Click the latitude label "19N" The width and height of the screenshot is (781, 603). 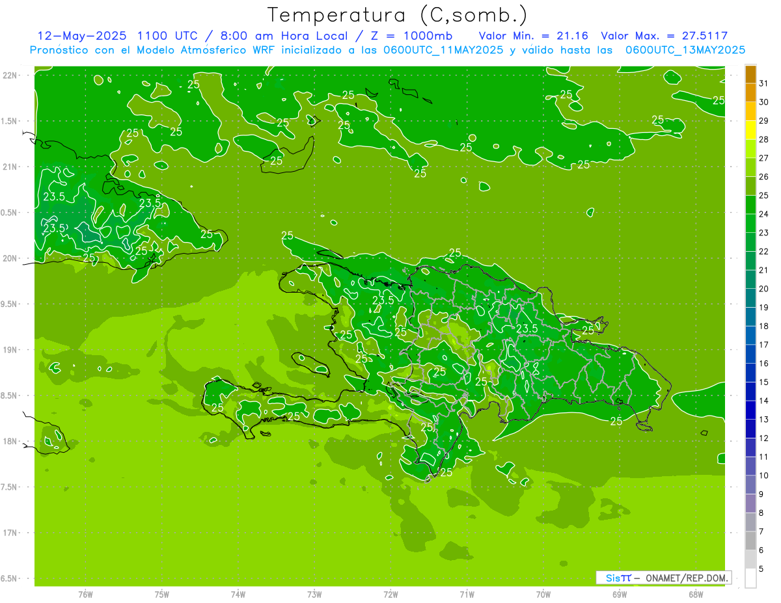click(x=10, y=350)
